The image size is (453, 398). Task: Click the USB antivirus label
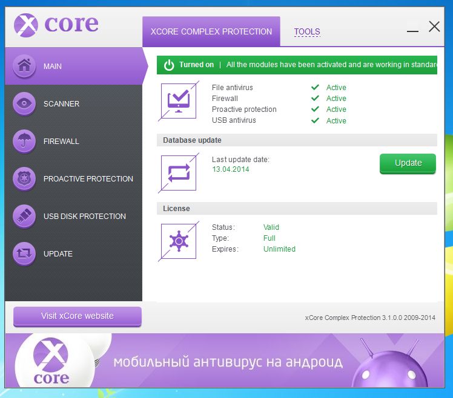point(234,120)
